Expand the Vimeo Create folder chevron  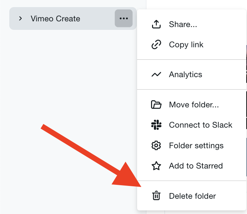click(x=20, y=18)
